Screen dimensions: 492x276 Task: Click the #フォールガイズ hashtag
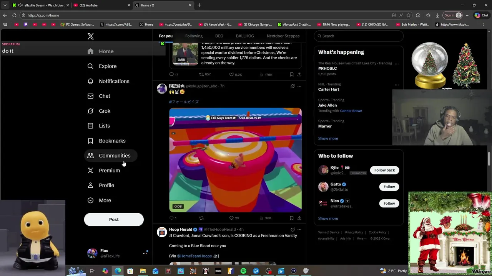point(184,102)
